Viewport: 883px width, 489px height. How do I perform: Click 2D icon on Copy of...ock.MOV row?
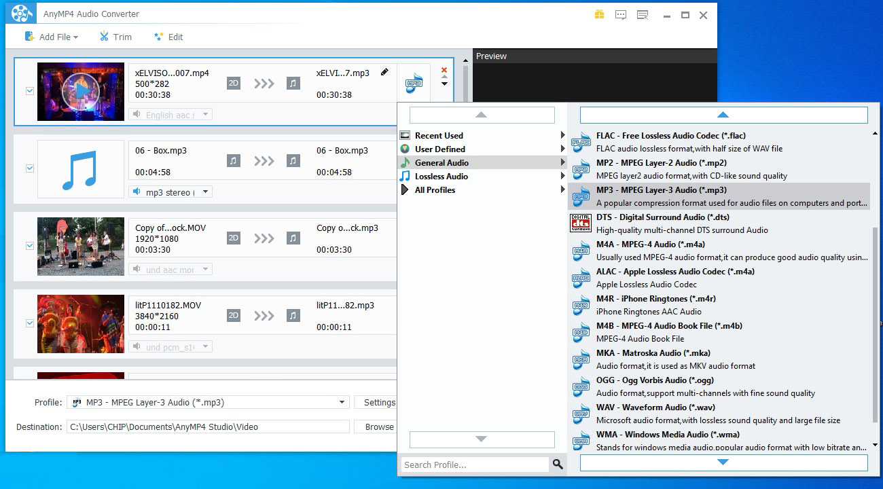[x=233, y=238]
